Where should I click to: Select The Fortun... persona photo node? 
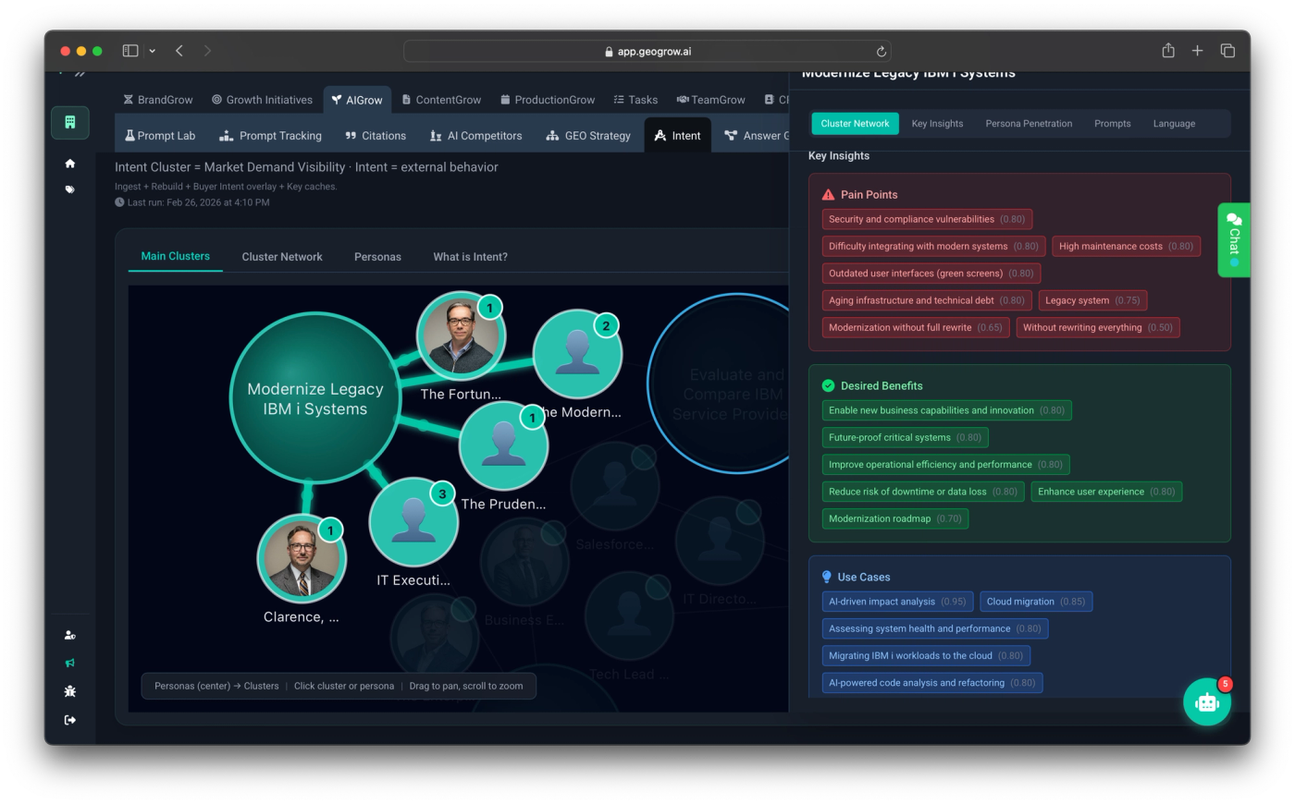point(461,335)
